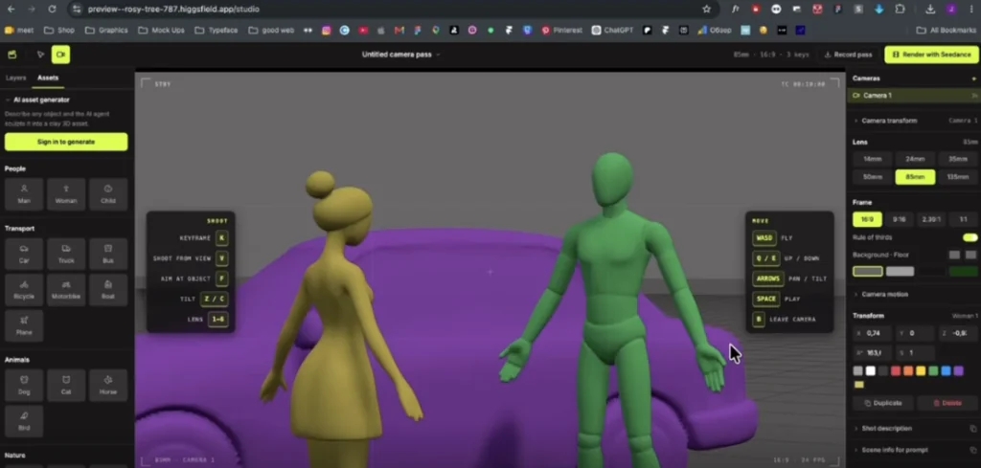Click Sign in to generate button
Screen dimensions: 981x468
[66, 142]
